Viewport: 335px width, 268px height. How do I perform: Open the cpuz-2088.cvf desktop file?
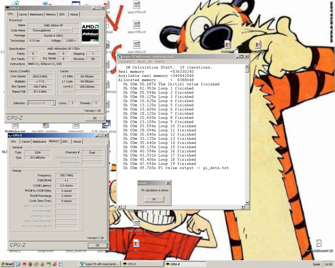click(137, 226)
